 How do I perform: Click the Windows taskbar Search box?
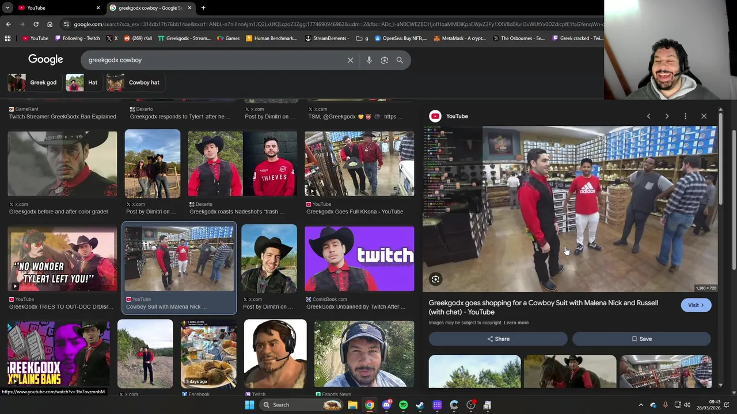[x=301, y=405]
